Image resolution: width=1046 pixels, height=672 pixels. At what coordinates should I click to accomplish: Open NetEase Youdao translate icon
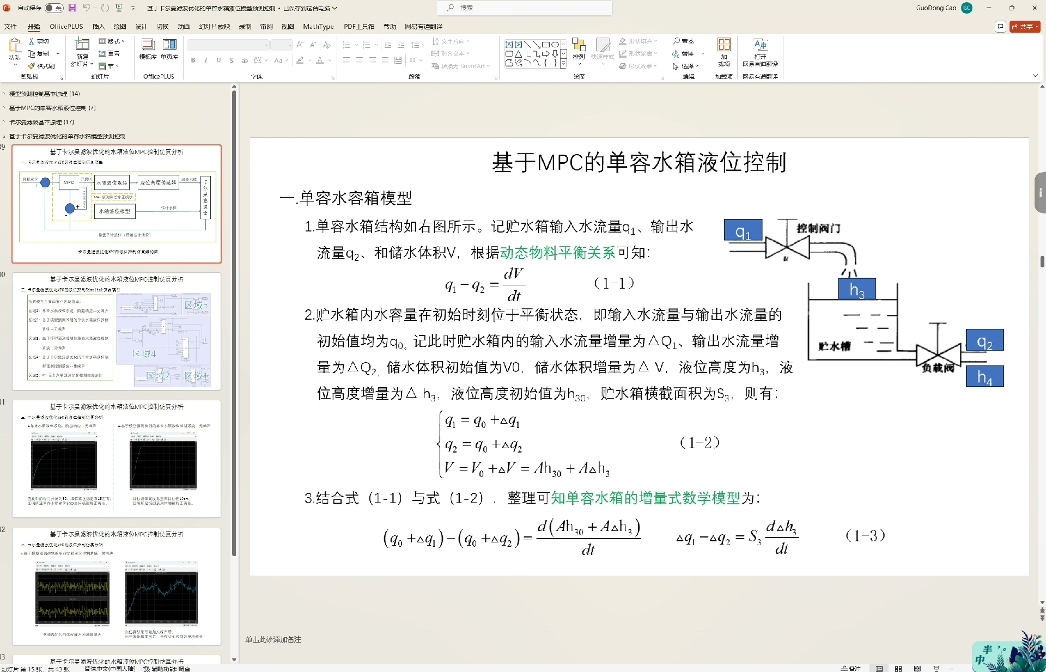pos(760,46)
